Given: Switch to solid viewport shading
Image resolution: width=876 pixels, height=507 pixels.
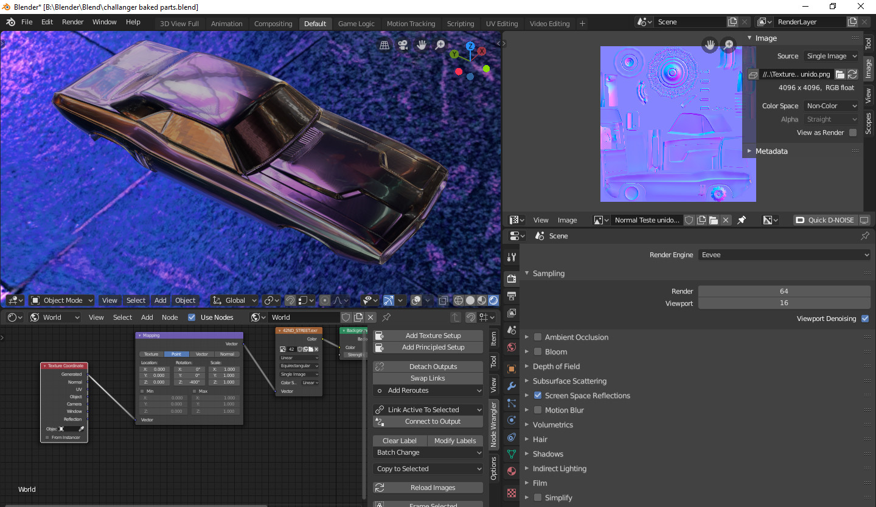Looking at the screenshot, I should tap(470, 300).
